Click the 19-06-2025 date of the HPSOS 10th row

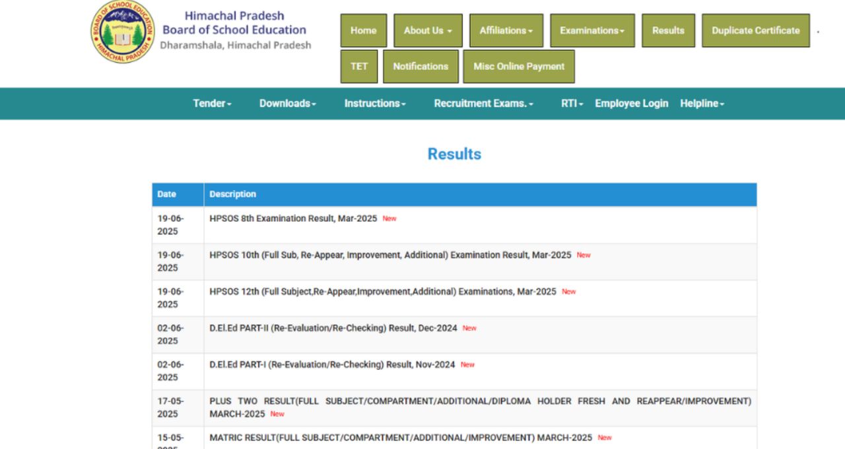170,261
